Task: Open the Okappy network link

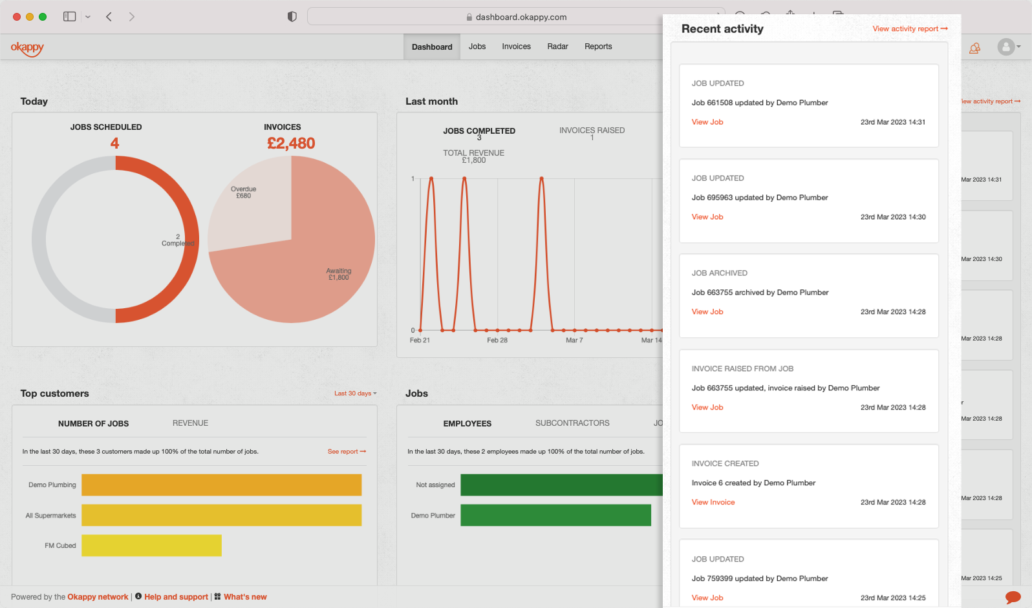Action: [x=98, y=597]
